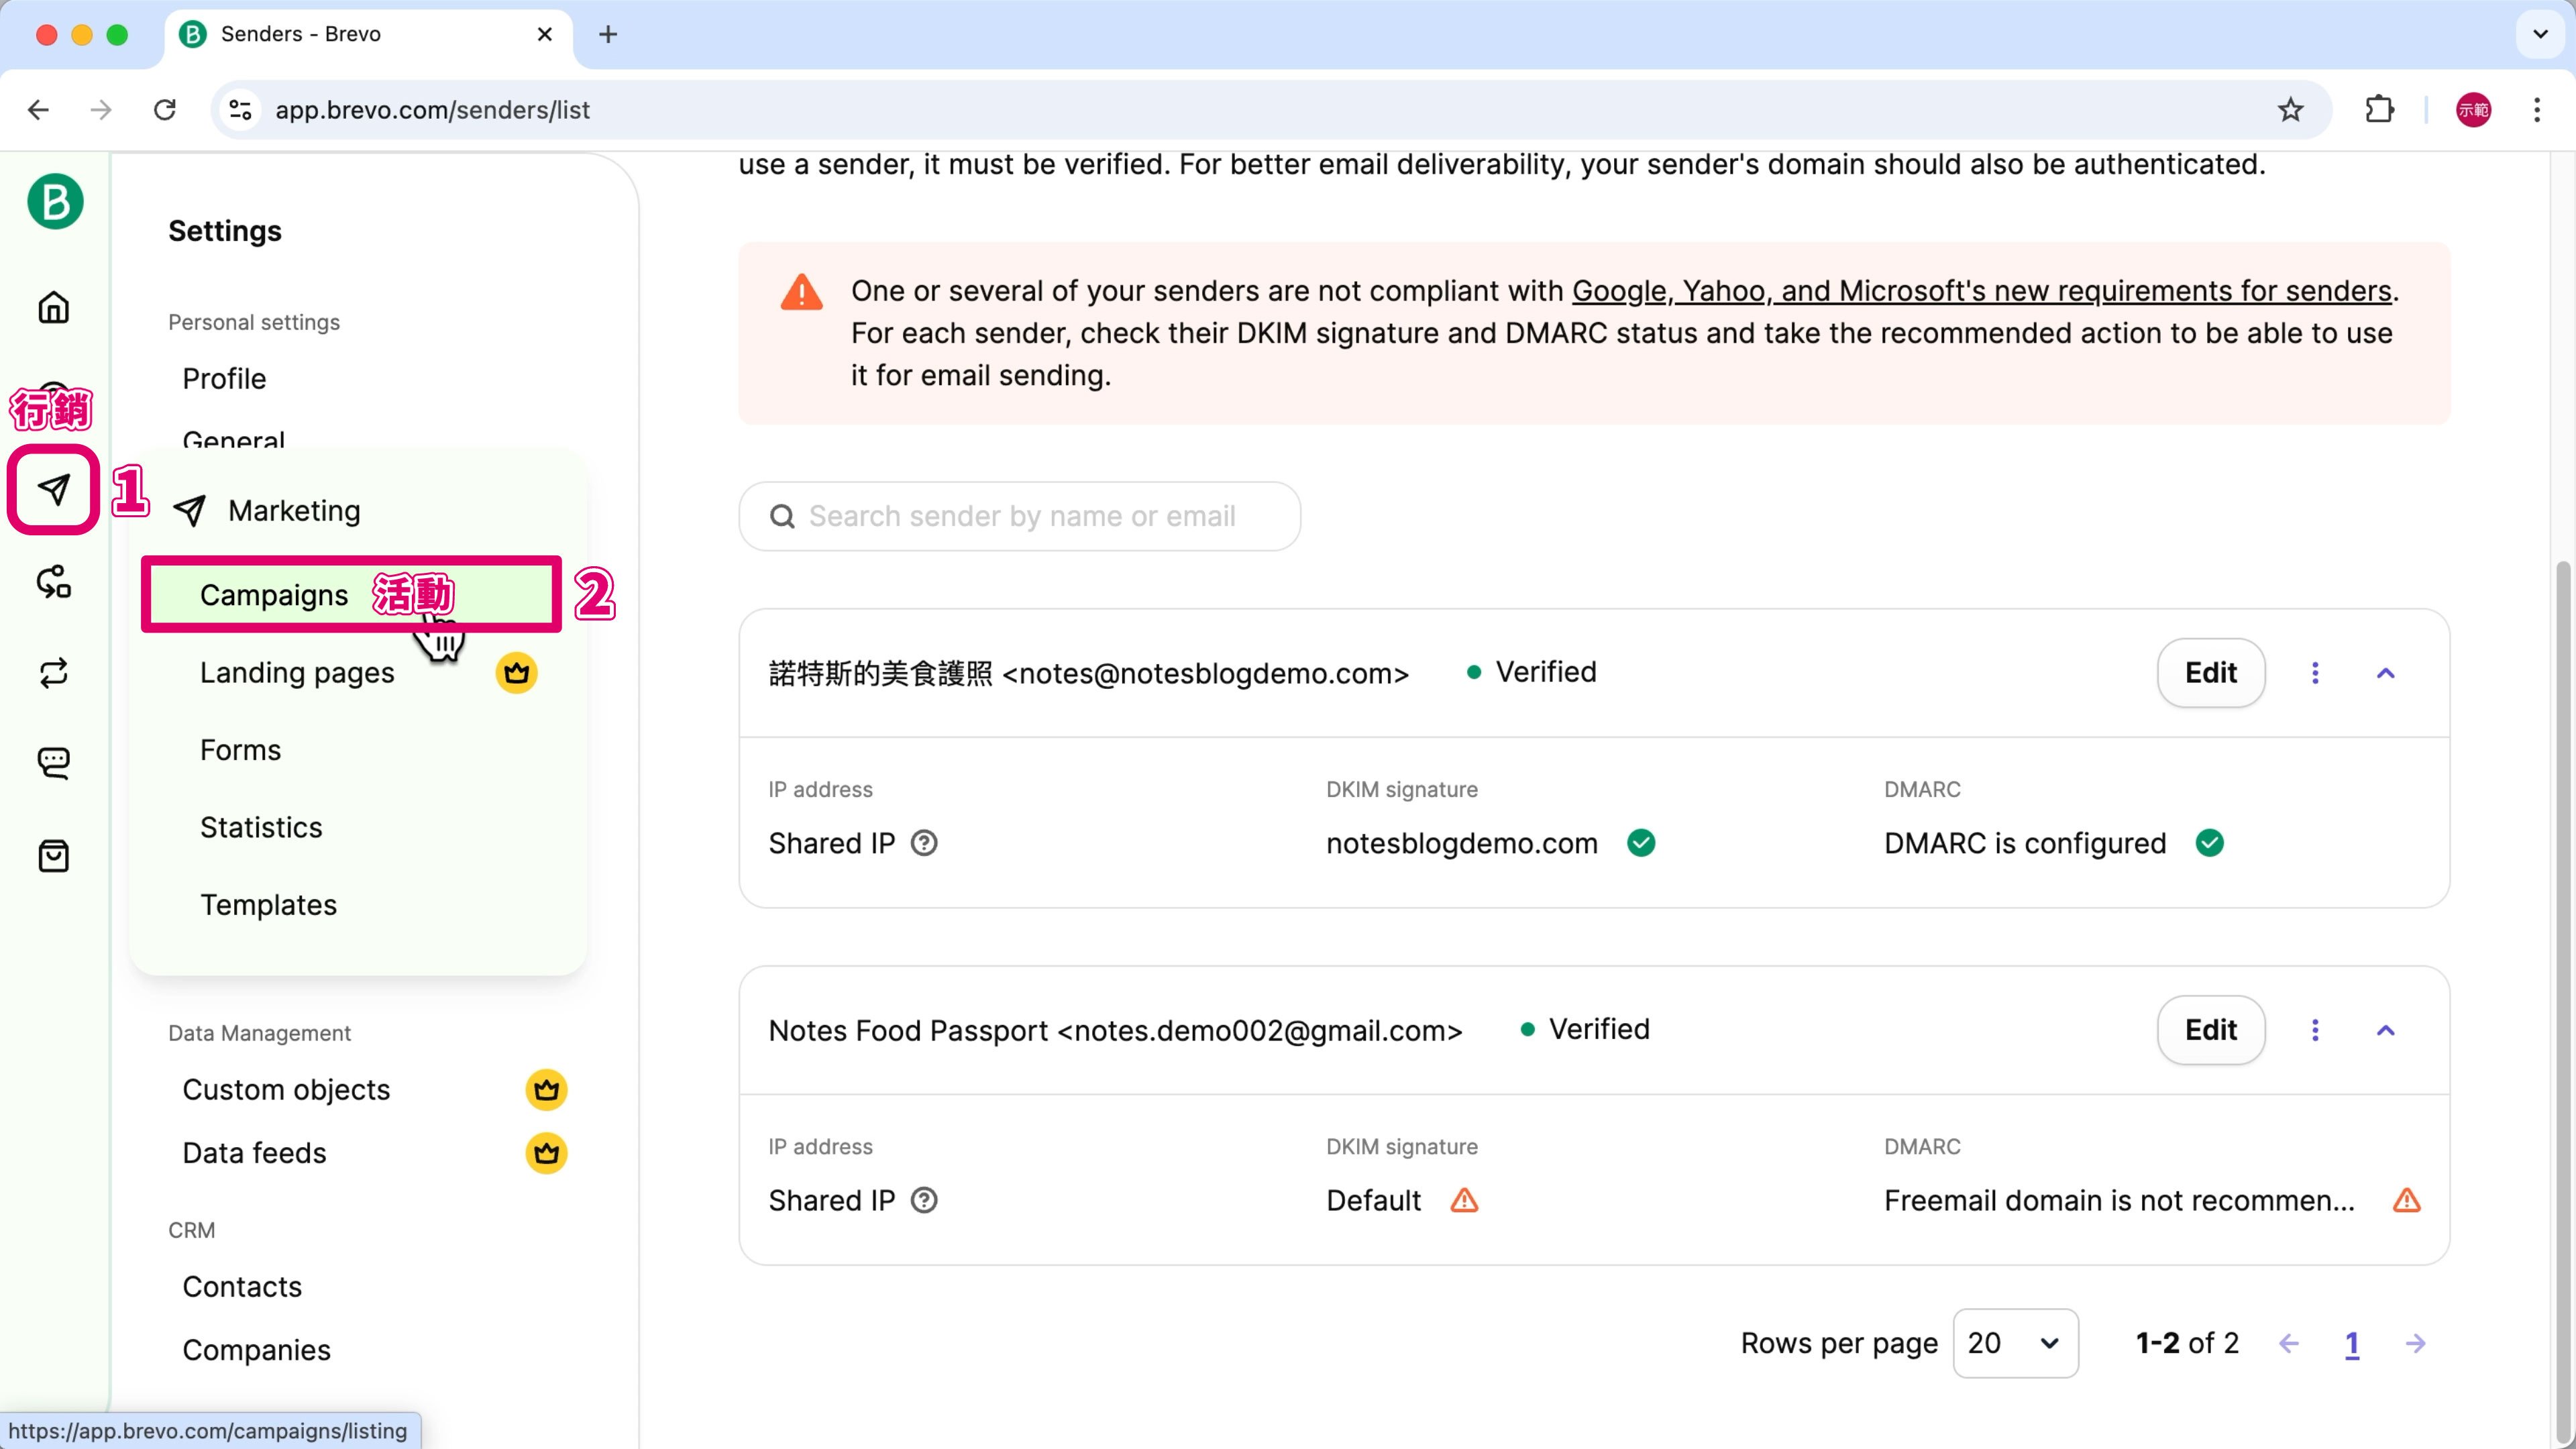Open the Automations sidebar icon
This screenshot has height=1449, width=2576.
[x=54, y=581]
